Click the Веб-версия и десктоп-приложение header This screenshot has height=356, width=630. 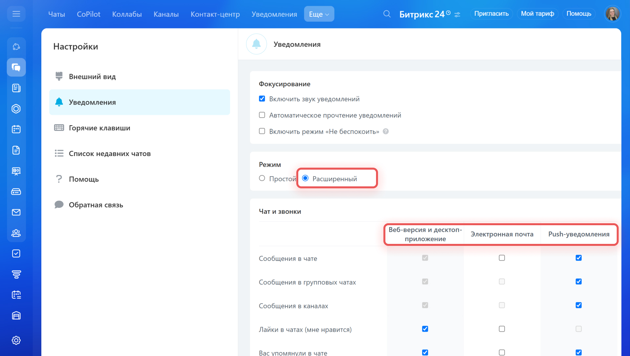(425, 234)
